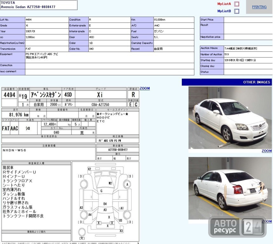
Task: Tick the MyListB checkbox
Action: (237, 11)
